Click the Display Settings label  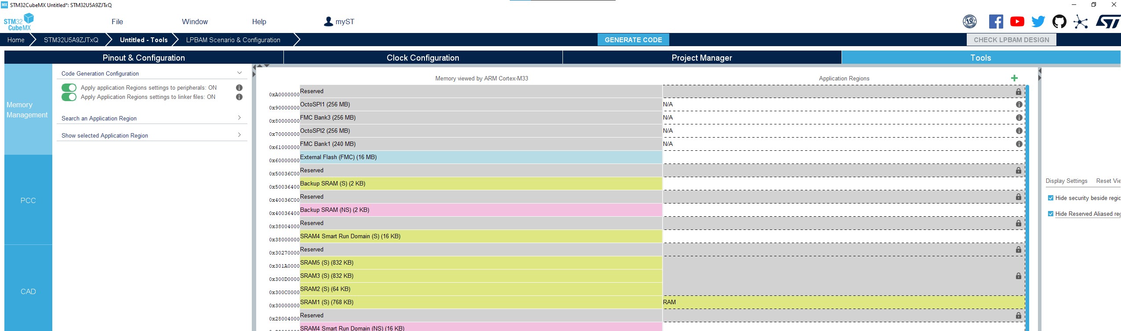1067,181
